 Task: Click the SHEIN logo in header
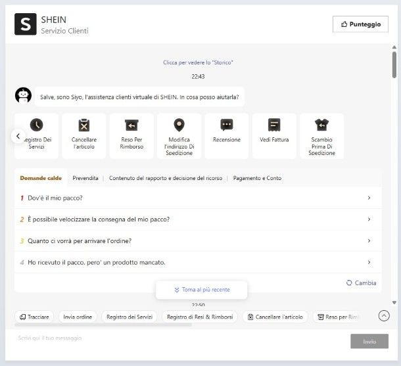click(x=26, y=24)
